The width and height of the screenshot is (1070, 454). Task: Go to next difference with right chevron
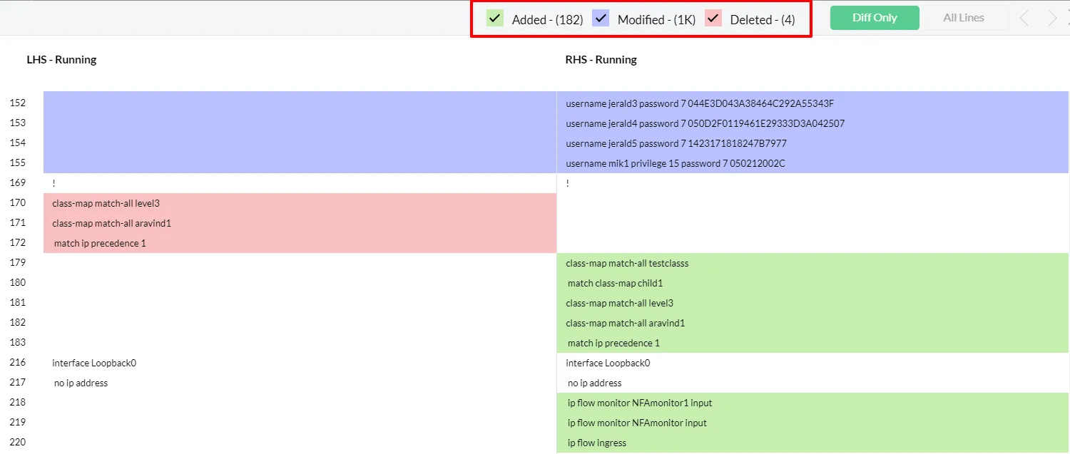point(1052,18)
